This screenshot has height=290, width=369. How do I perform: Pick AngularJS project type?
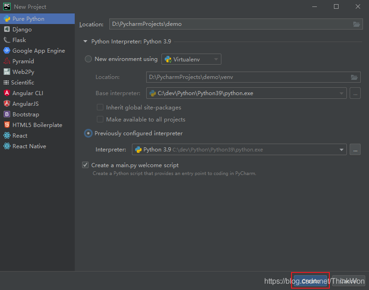coord(37,103)
